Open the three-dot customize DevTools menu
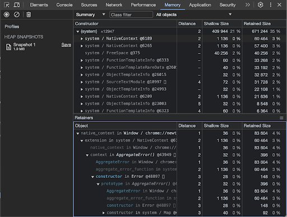Screen dimensions: 287x217 point(270,5)
